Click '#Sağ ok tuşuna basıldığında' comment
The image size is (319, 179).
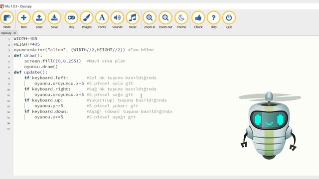coord(122,89)
